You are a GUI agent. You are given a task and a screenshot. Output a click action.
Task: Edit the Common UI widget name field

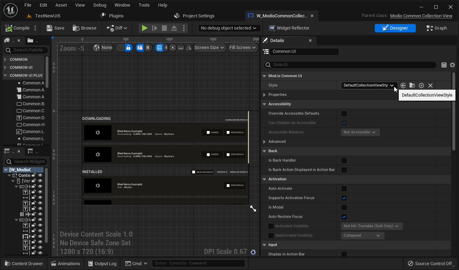[x=304, y=51]
